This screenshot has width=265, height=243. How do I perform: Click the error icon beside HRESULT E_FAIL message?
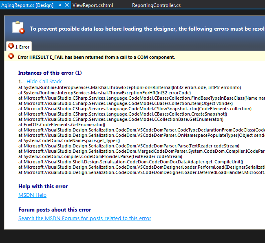coord(11,56)
